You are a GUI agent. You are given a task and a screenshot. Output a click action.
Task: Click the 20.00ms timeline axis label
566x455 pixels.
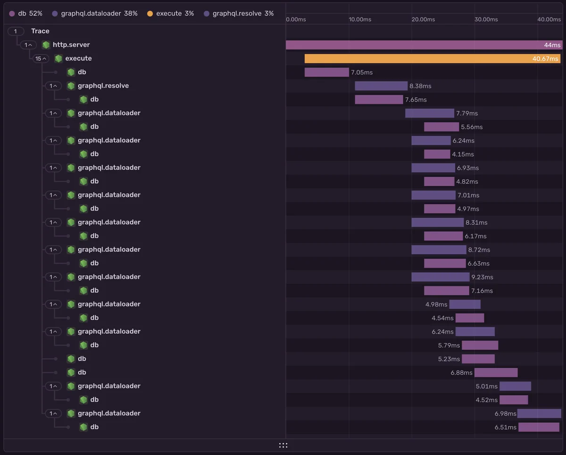pos(423,19)
